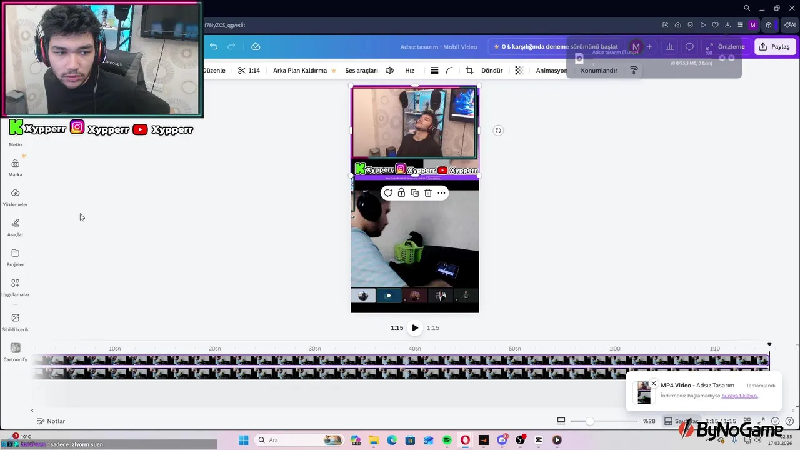Click download notification video thumbnail
This screenshot has height=450, width=800.
tap(644, 393)
